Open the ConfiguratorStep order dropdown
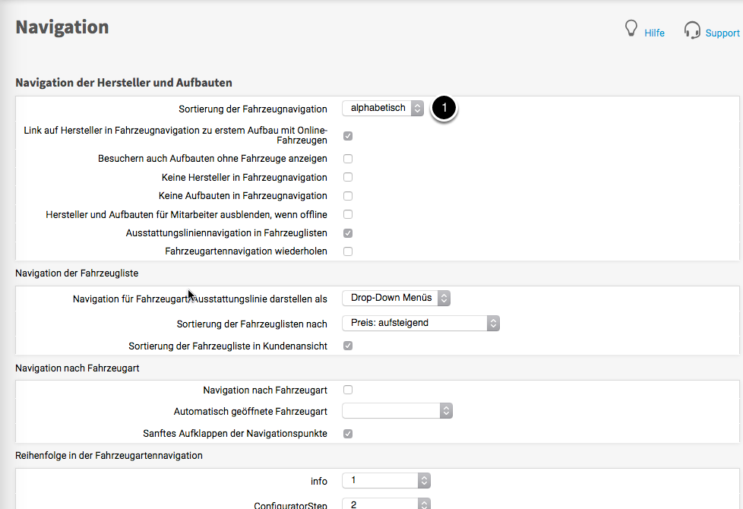Viewport: 743px width, 509px height. point(386,504)
